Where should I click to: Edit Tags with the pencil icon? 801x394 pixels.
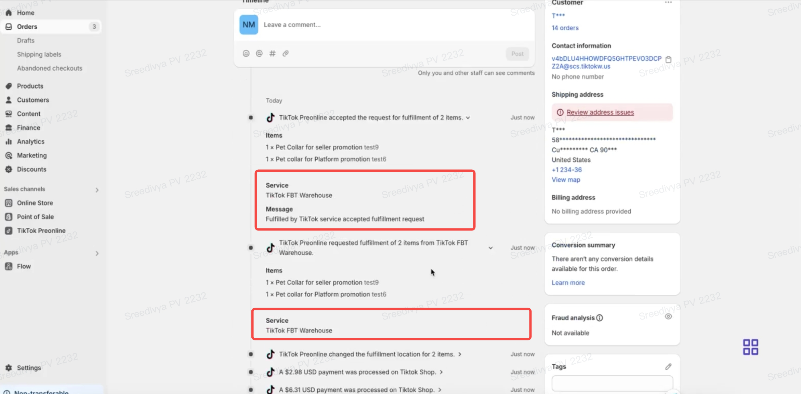tap(668, 366)
